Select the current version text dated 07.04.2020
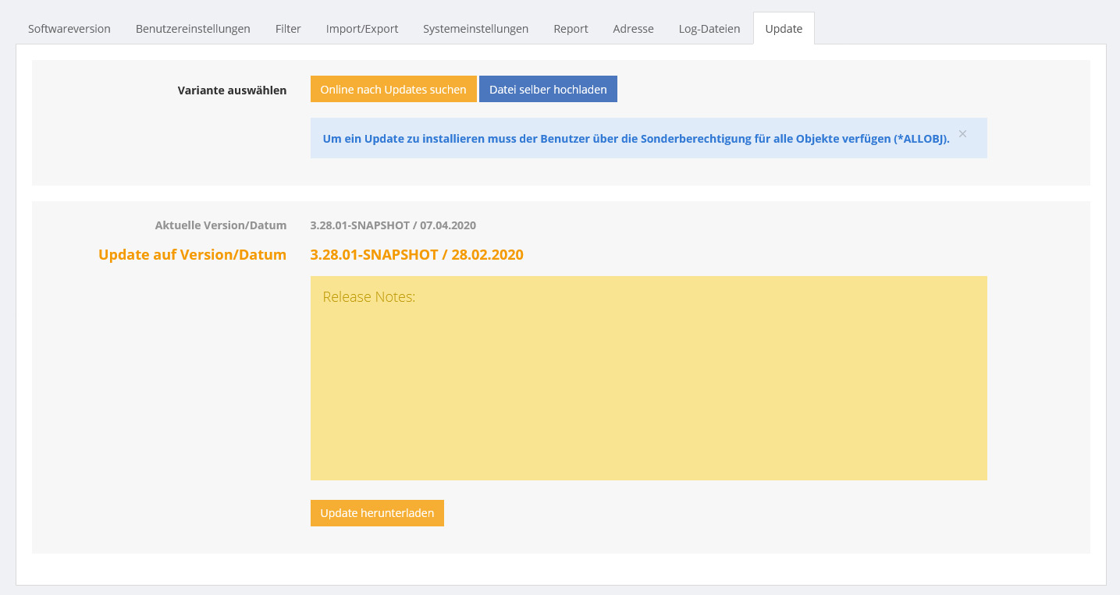 (x=393, y=225)
